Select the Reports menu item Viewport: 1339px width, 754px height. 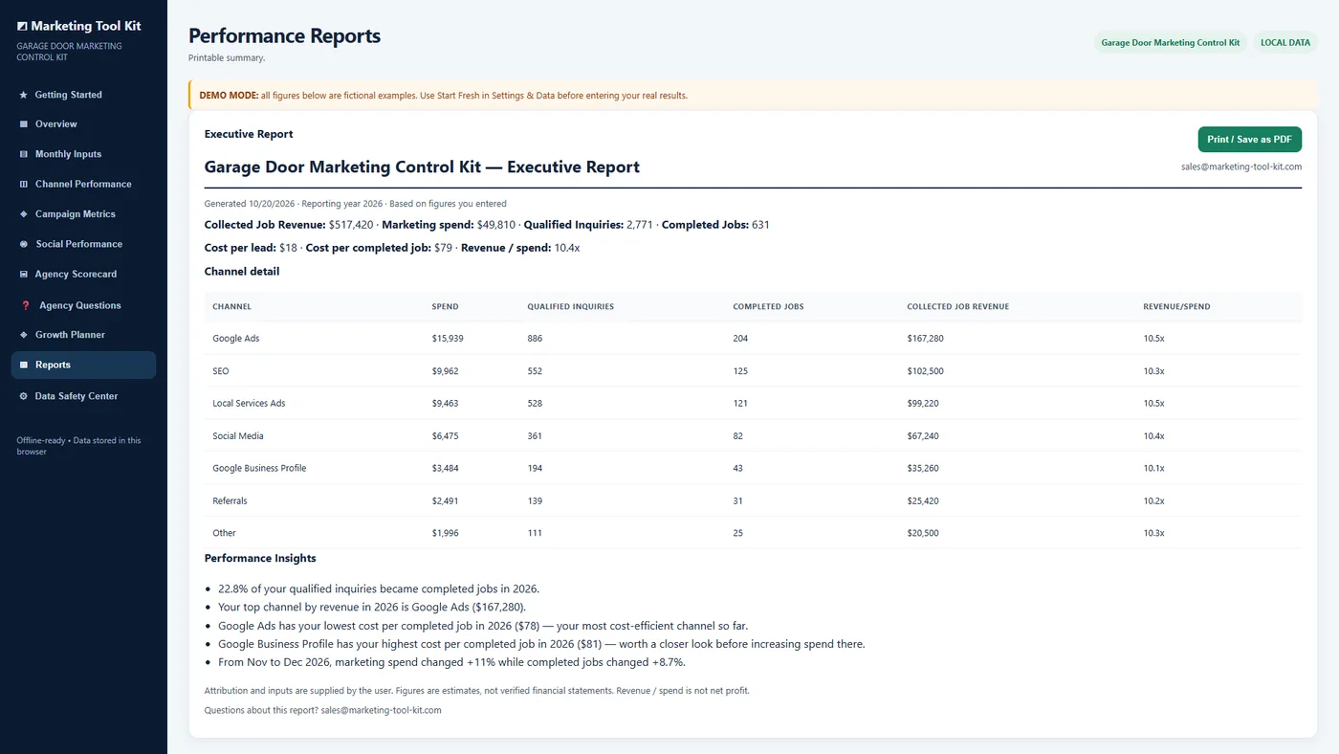click(x=83, y=365)
